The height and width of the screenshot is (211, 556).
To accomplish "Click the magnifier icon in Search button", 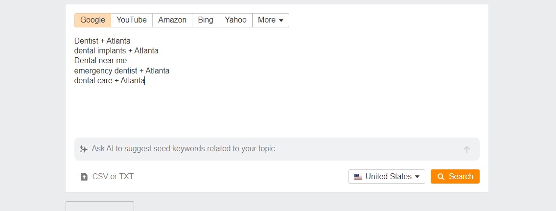I will click(441, 177).
